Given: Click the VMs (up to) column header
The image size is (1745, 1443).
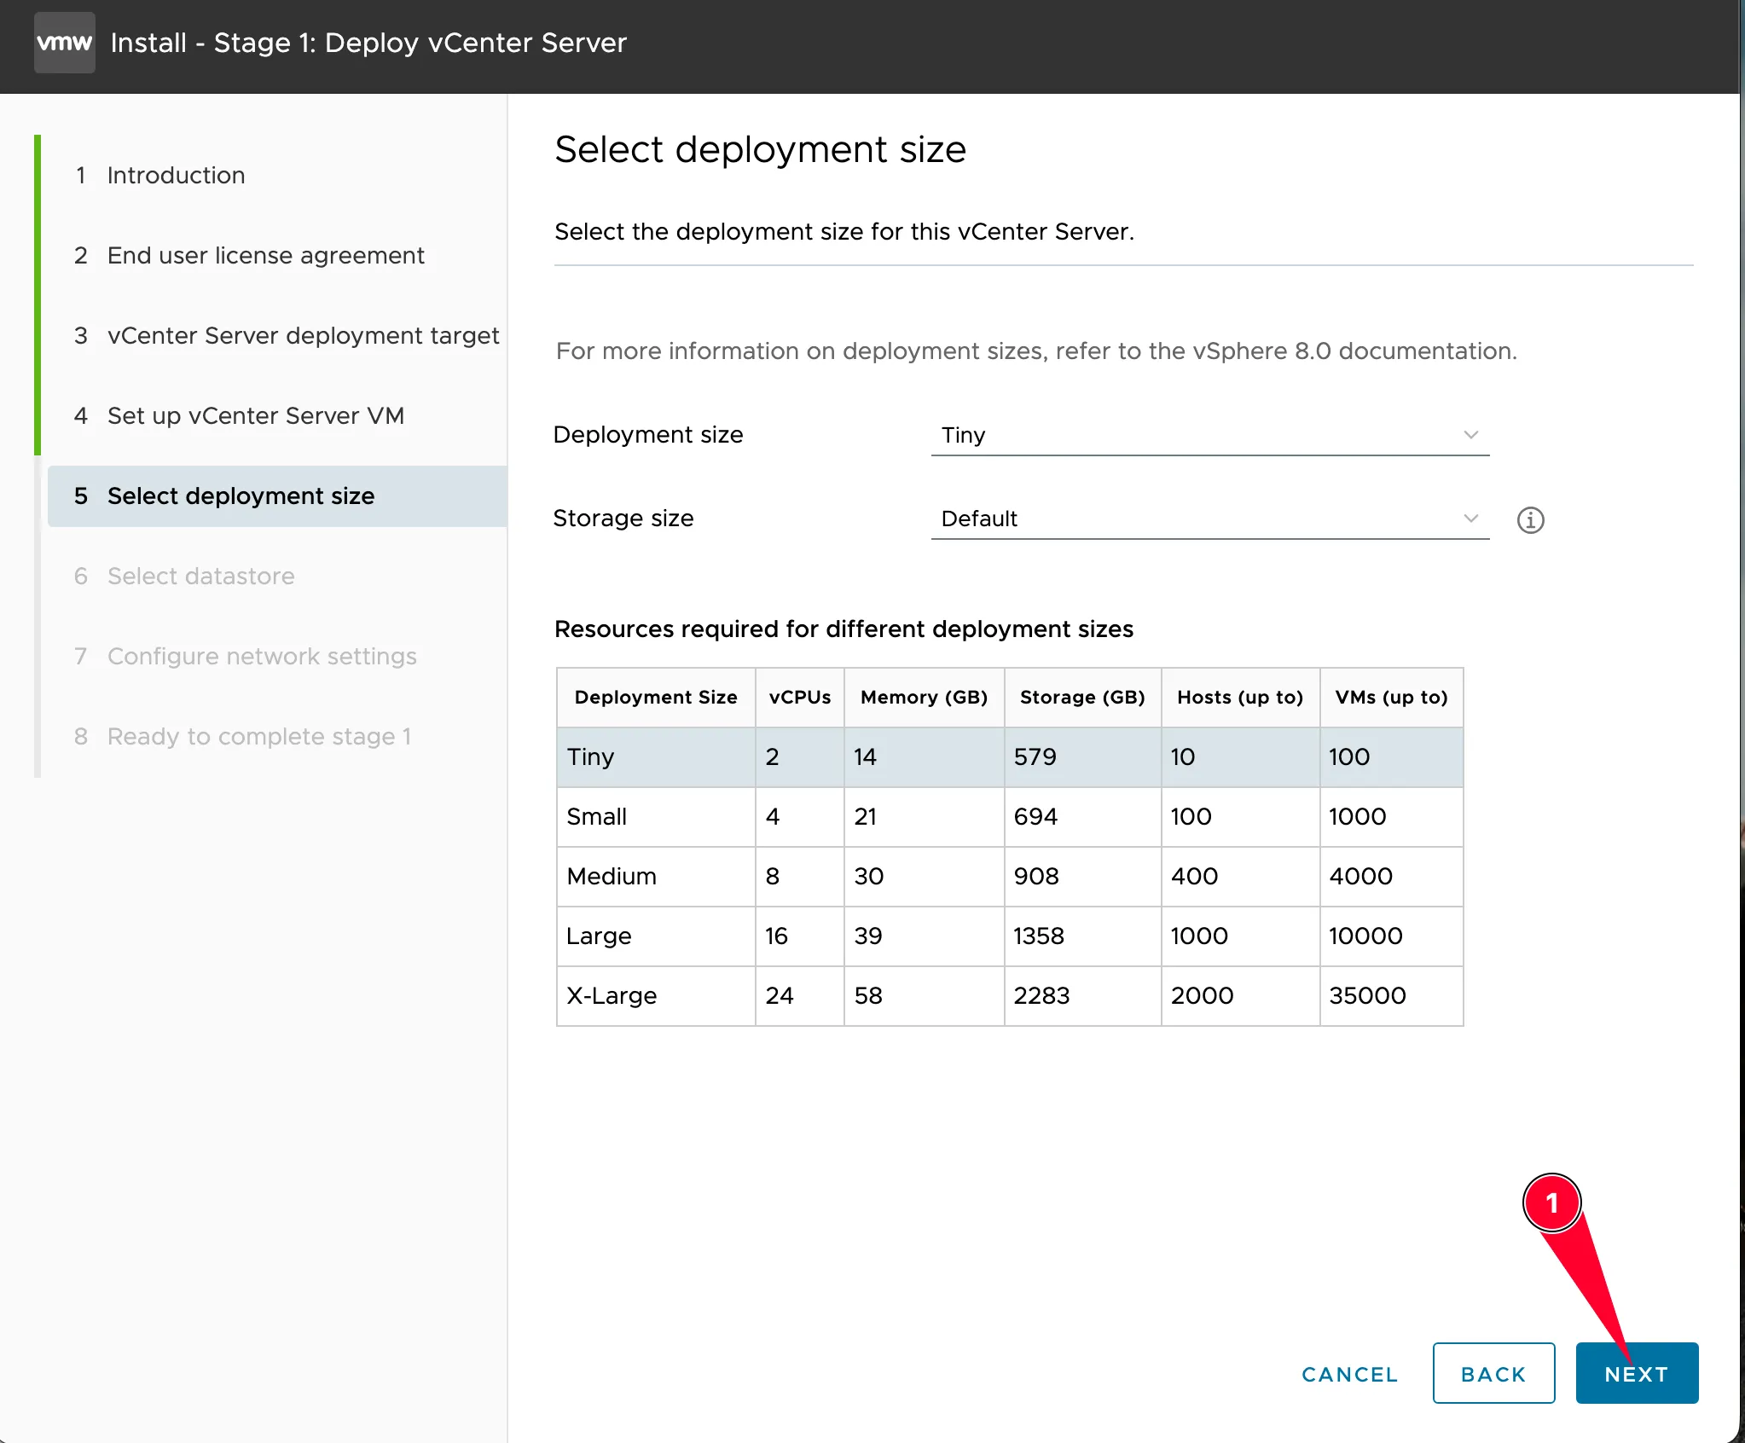Looking at the screenshot, I should click(1391, 698).
